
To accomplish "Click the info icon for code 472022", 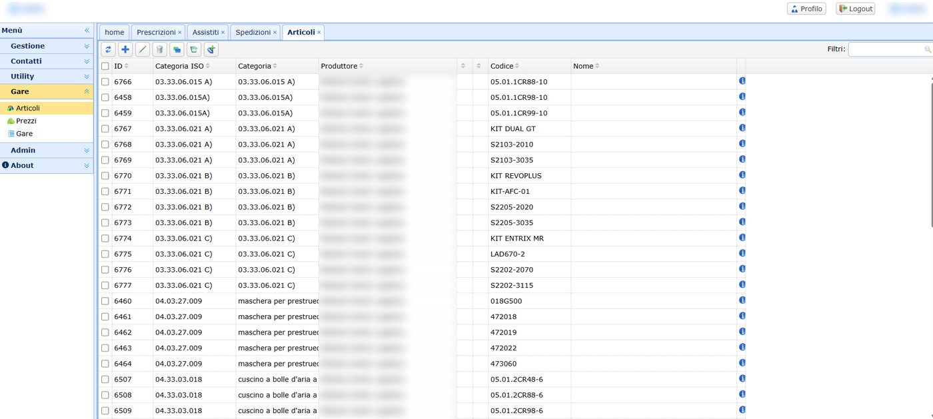I will (742, 348).
